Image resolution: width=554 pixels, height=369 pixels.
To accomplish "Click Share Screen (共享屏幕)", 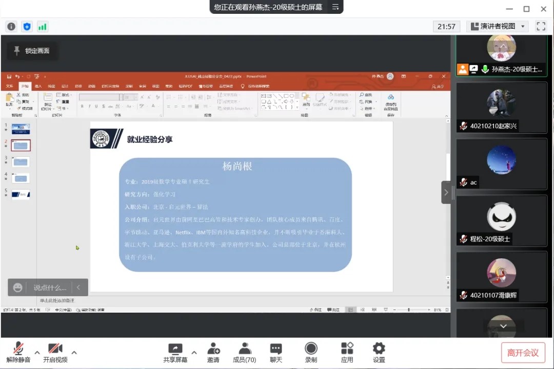I will (x=175, y=352).
